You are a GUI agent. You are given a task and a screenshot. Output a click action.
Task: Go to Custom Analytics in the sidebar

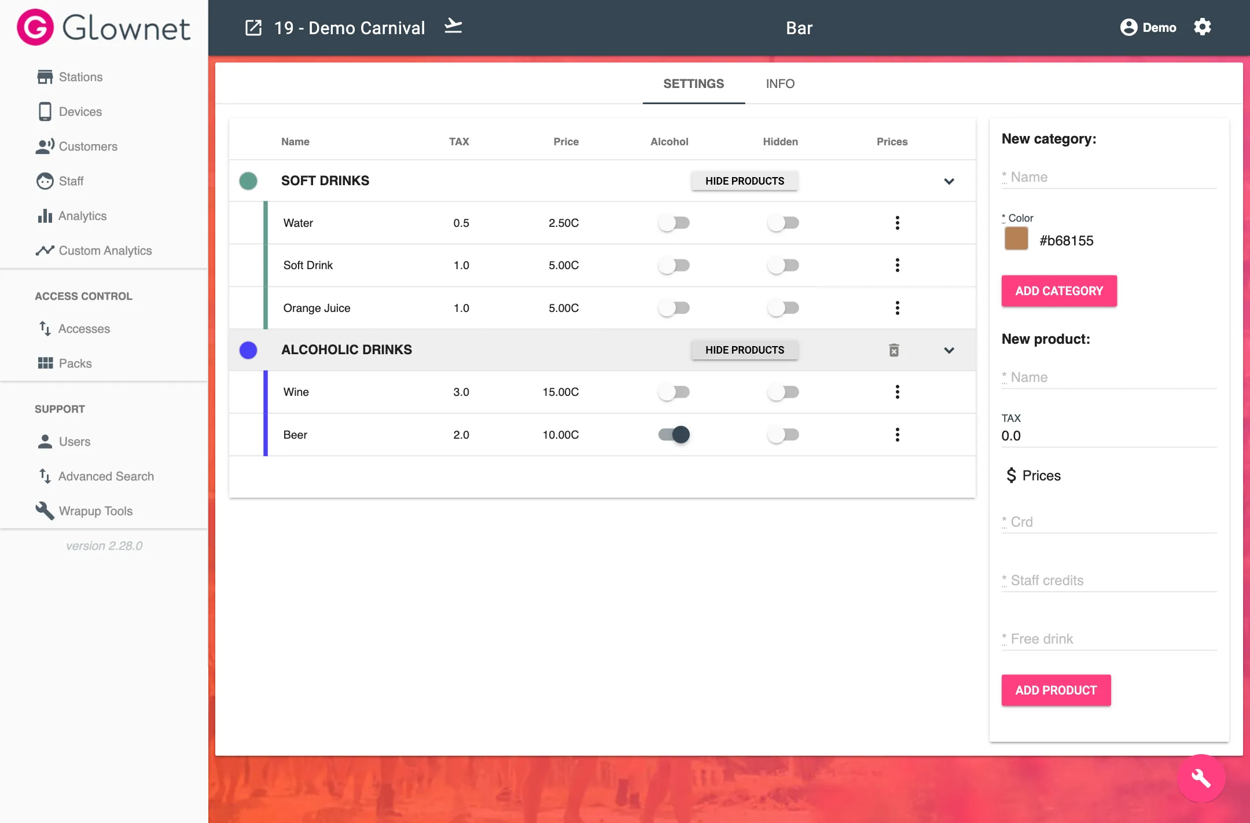click(105, 251)
